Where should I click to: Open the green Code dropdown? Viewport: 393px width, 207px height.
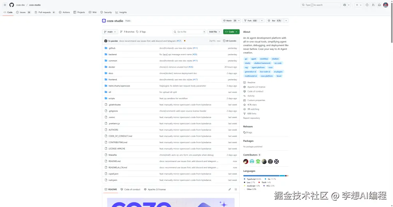click(x=231, y=32)
